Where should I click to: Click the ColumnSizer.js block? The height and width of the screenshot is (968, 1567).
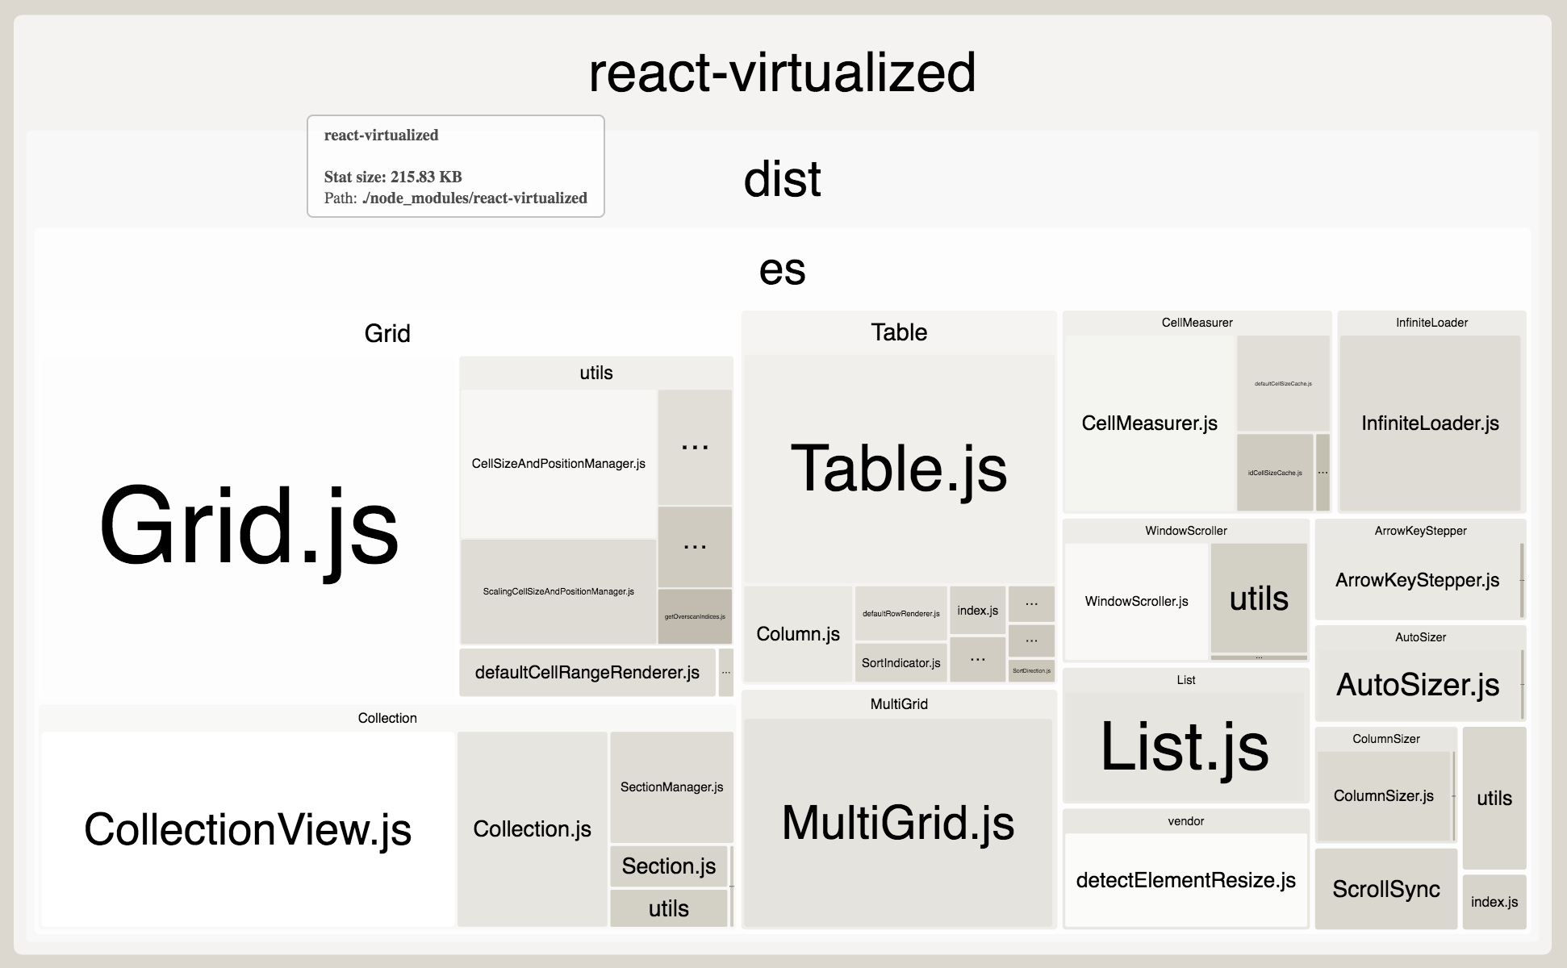coord(1383,796)
